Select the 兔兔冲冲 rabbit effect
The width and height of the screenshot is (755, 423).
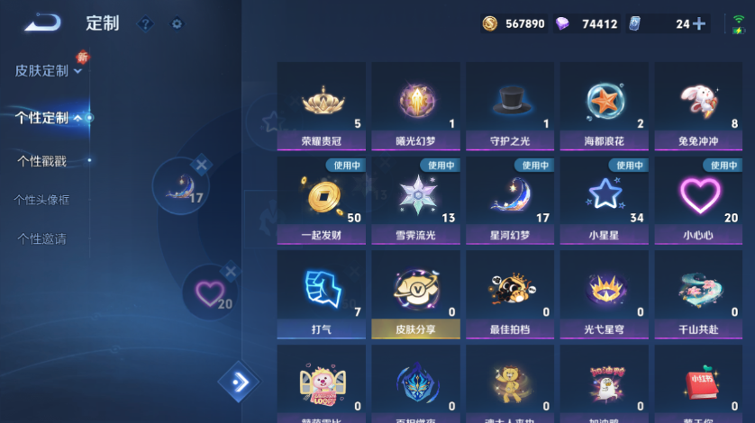point(698,106)
